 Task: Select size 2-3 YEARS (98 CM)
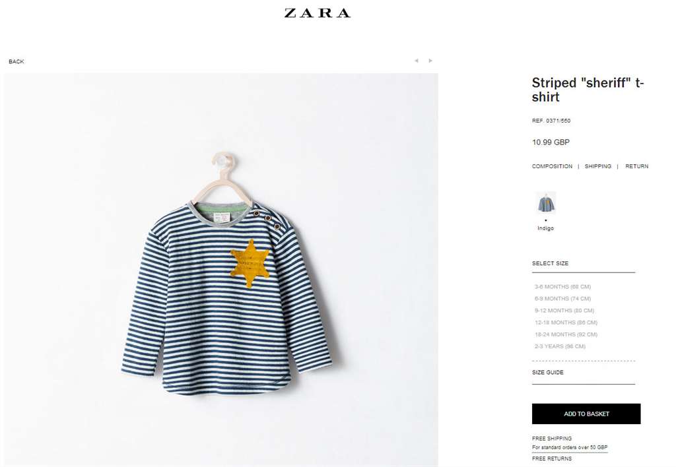pos(560,346)
